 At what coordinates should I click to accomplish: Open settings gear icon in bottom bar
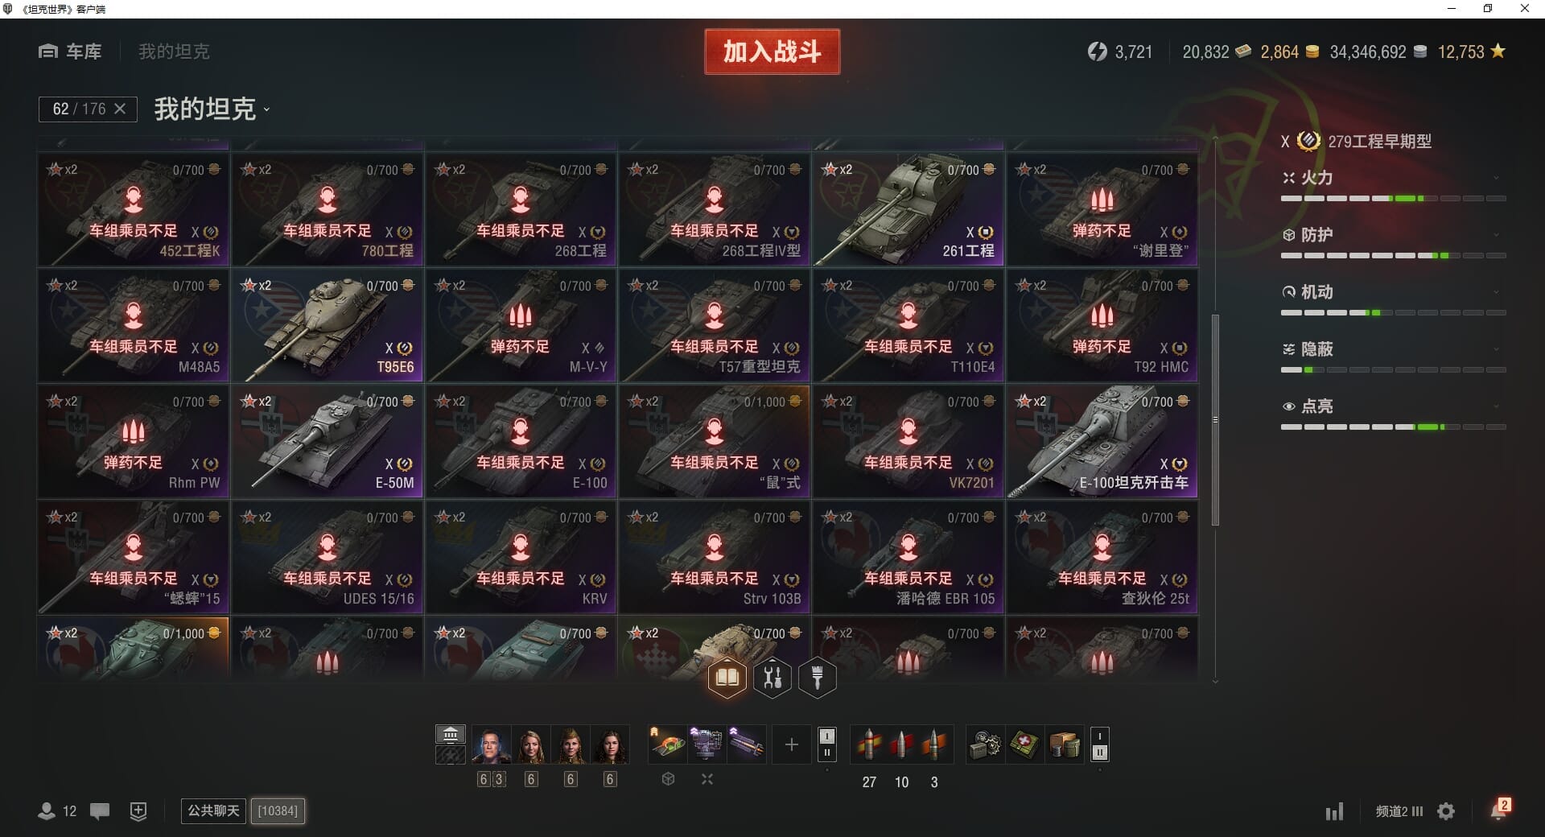(1446, 811)
